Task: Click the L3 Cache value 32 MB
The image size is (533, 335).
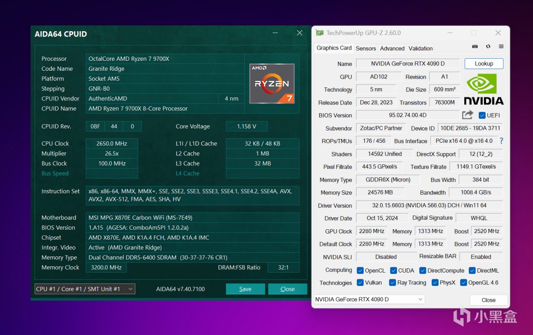Action: (262, 164)
